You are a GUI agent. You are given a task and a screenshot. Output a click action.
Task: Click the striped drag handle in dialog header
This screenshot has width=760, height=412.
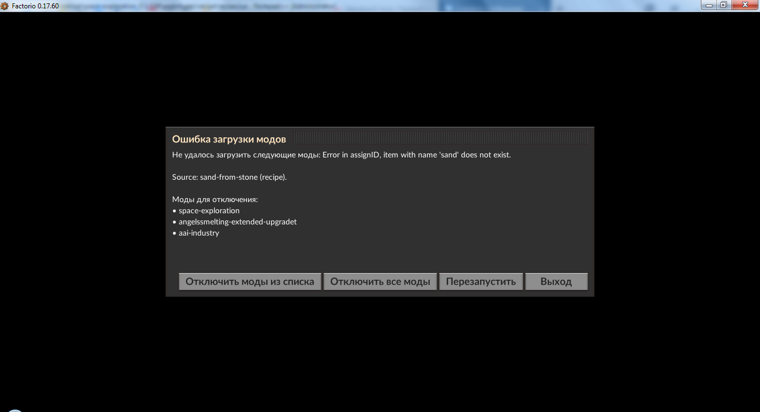pos(440,137)
